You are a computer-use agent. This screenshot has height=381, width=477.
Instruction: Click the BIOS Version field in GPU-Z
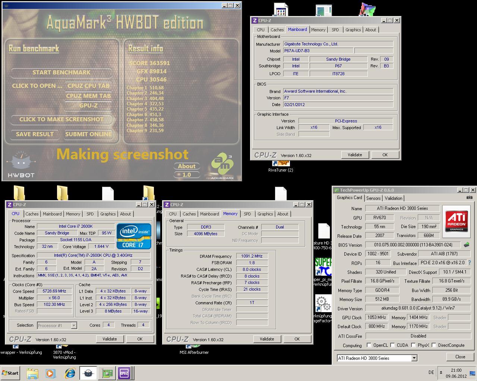413,245
